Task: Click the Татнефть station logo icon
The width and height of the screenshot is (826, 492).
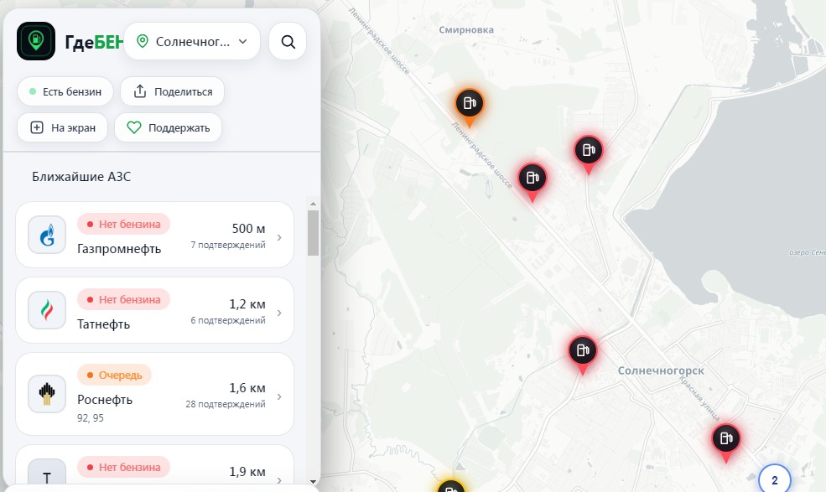Action: [47, 310]
